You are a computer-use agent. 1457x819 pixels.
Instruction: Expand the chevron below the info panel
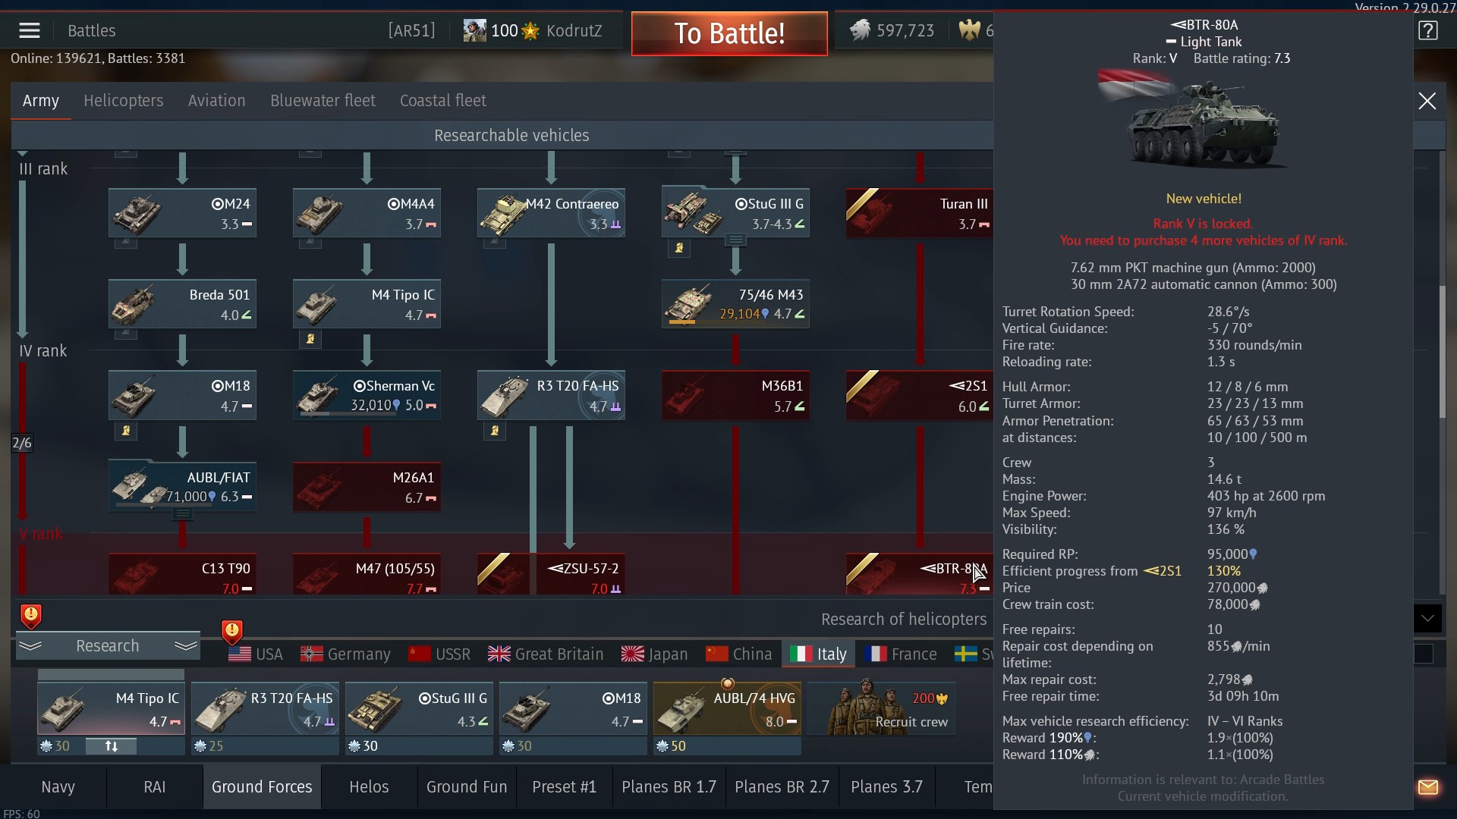click(1427, 618)
